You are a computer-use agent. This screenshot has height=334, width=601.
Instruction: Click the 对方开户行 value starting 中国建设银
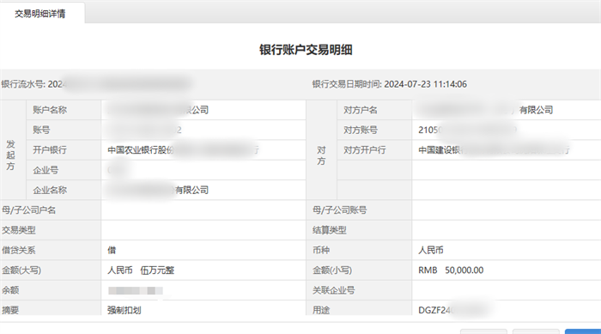(494, 150)
